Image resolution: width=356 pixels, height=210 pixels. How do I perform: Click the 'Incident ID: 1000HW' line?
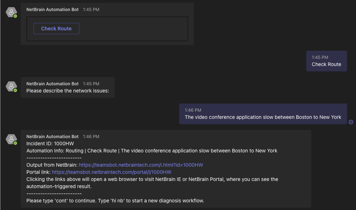pos(50,144)
